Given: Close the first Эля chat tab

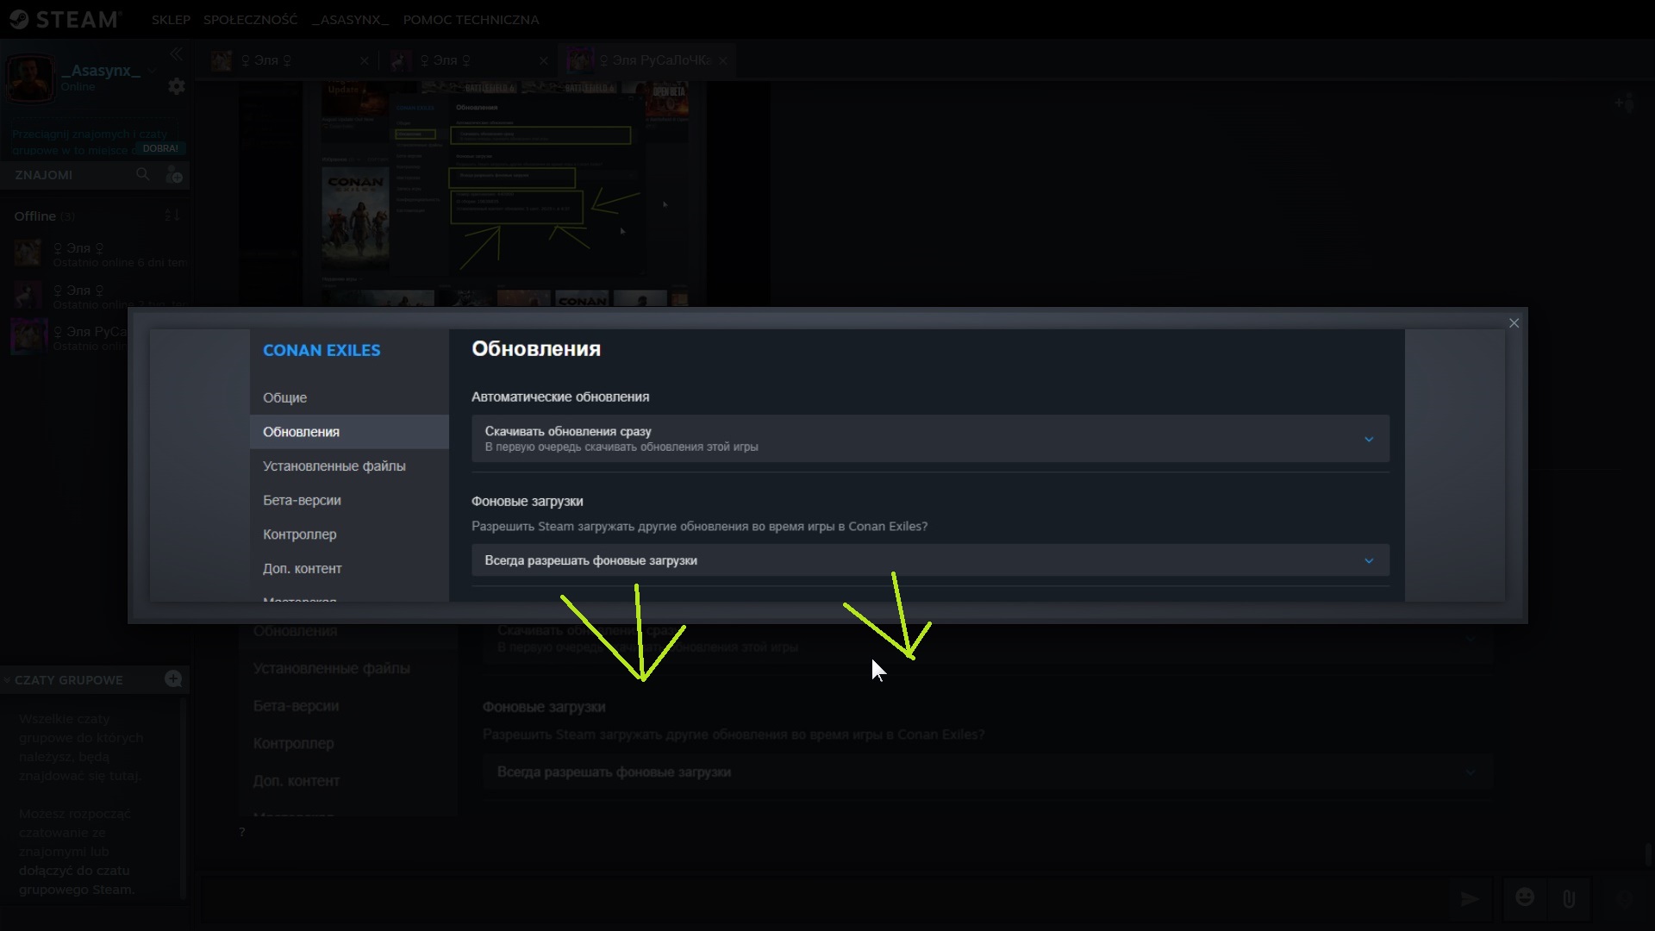Looking at the screenshot, I should tap(364, 60).
